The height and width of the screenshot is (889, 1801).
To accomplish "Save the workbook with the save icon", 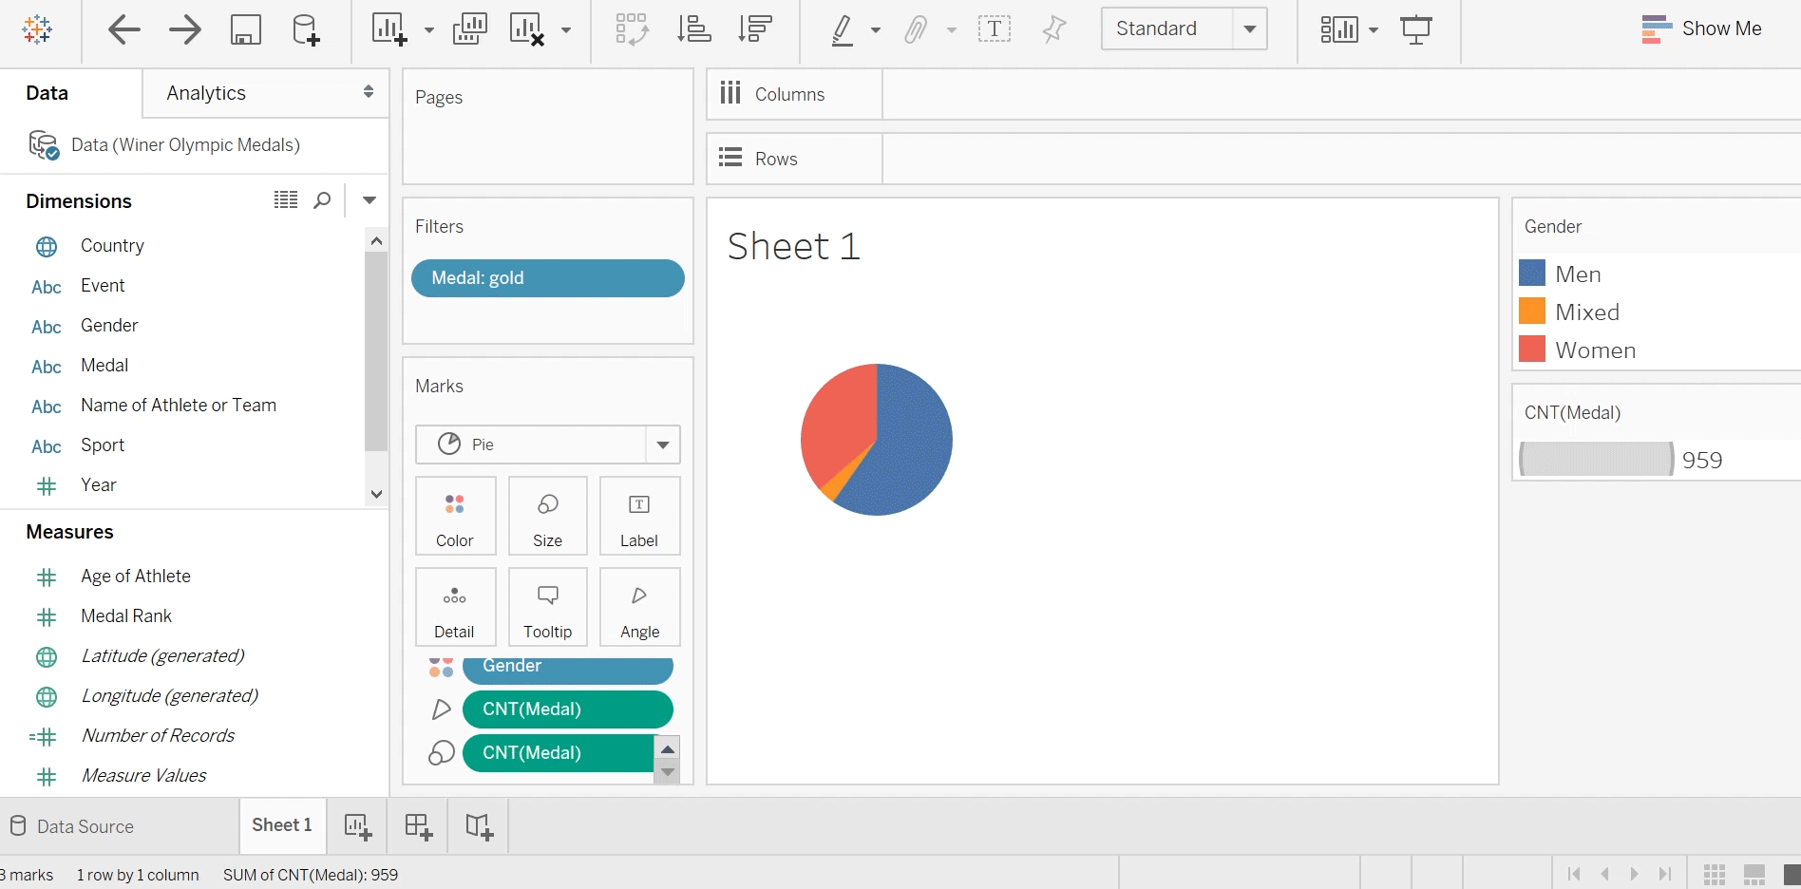I will 246,29.
